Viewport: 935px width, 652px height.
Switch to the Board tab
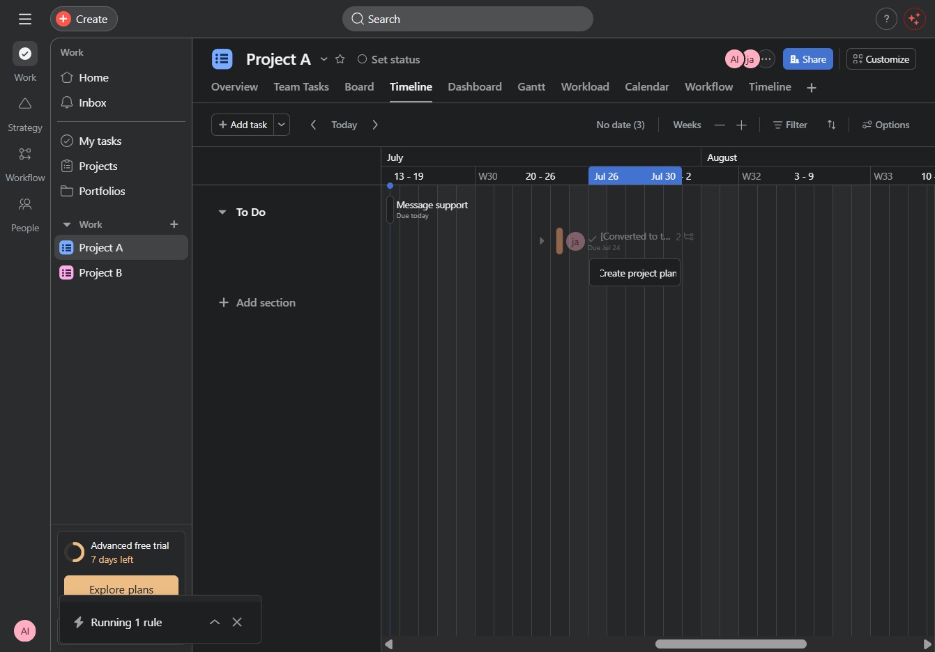click(x=359, y=86)
